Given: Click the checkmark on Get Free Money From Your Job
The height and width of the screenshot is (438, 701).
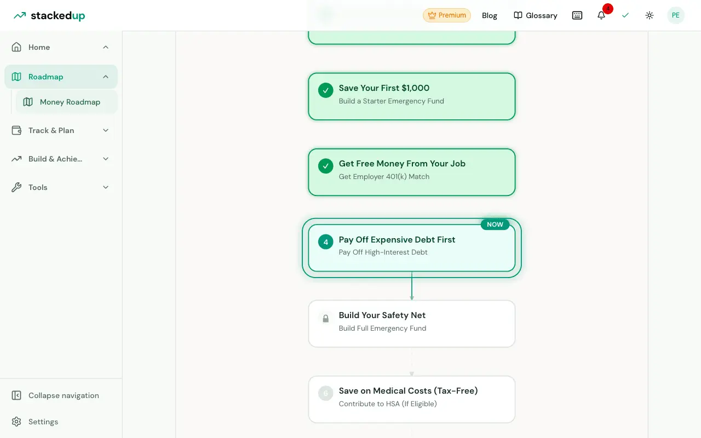Looking at the screenshot, I should click(x=326, y=166).
